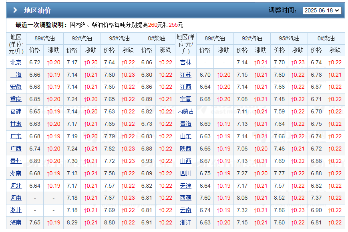348x232 pixels.
Task: Open the 湖南 region link
Action: pos(16,173)
